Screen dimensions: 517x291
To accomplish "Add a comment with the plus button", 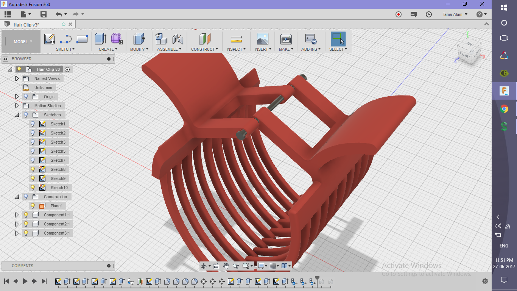I will (x=109, y=266).
